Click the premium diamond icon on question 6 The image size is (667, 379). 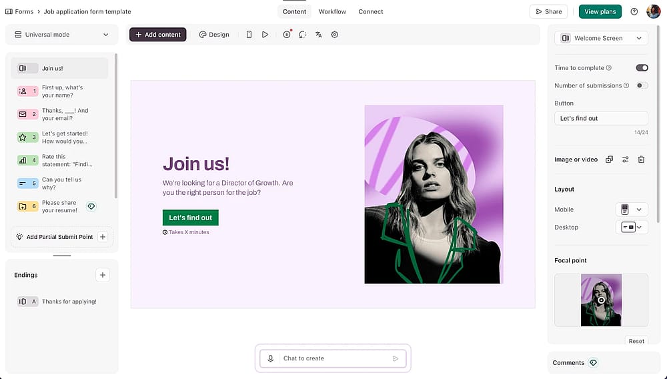91,206
